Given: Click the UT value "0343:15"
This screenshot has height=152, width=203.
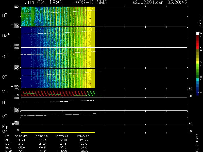Looking at the screenshot, I should [x=83, y=136].
